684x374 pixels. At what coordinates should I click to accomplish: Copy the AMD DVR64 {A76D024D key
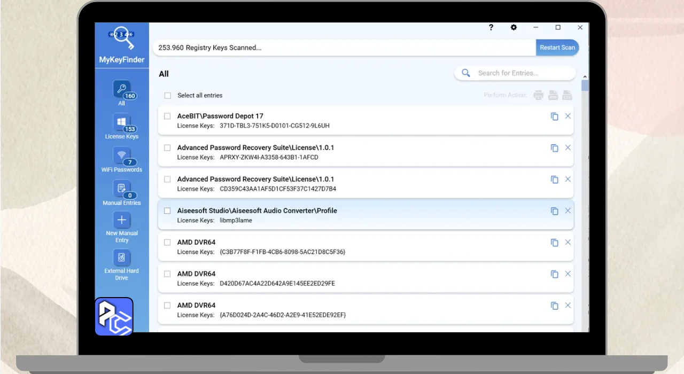pyautogui.click(x=555, y=306)
